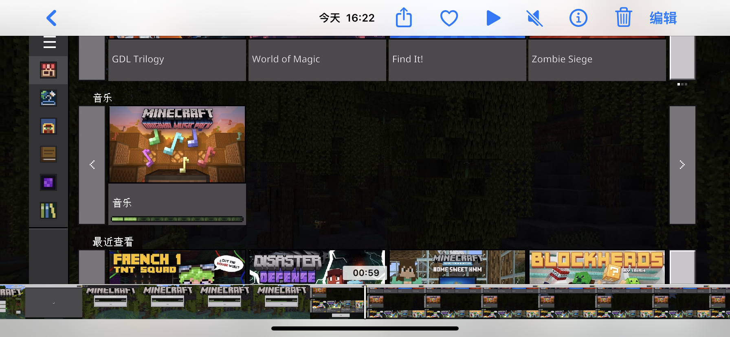Viewport: 730px width, 337px height.
Task: Show video info with the circled i
Action: pyautogui.click(x=578, y=18)
